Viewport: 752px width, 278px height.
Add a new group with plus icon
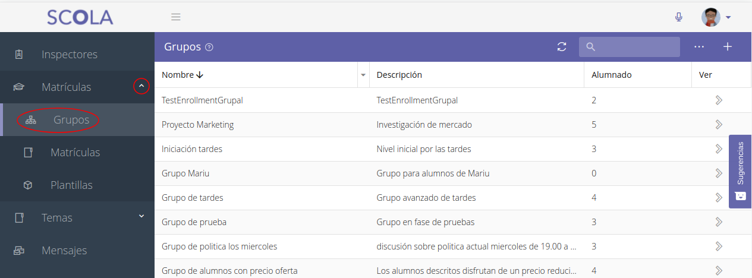coord(728,47)
